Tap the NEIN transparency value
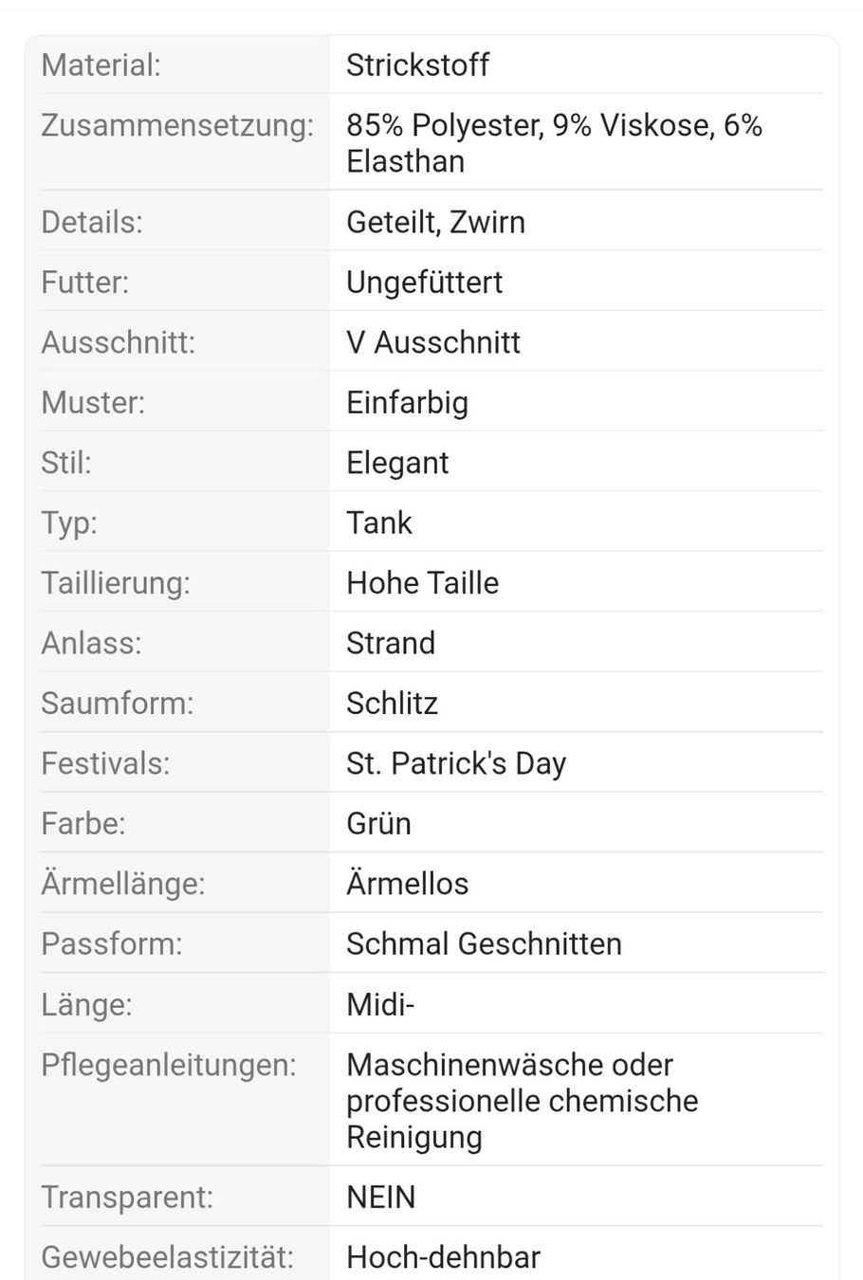Screen dimensions: 863x1280 point(380,1198)
